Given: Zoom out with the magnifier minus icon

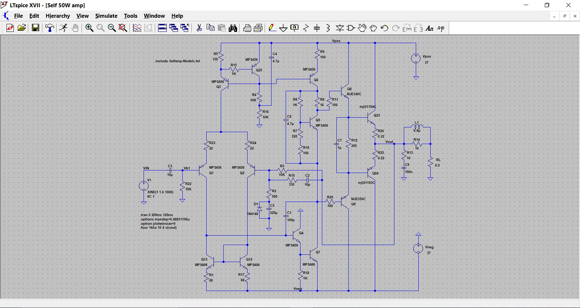Looking at the screenshot, I should point(112,28).
